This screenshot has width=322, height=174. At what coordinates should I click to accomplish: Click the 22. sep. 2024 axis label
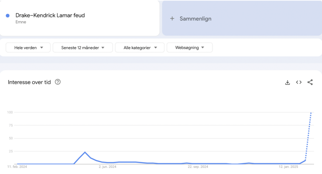(x=198, y=167)
